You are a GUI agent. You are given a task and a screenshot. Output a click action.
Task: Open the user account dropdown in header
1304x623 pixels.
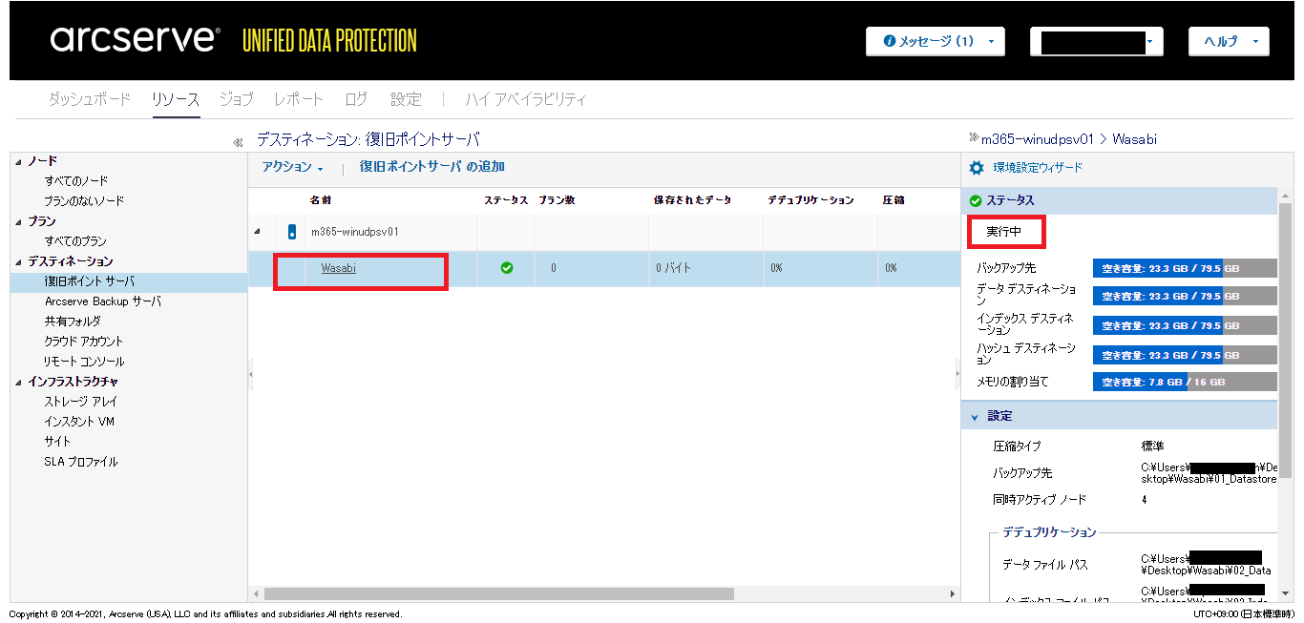[x=1097, y=41]
